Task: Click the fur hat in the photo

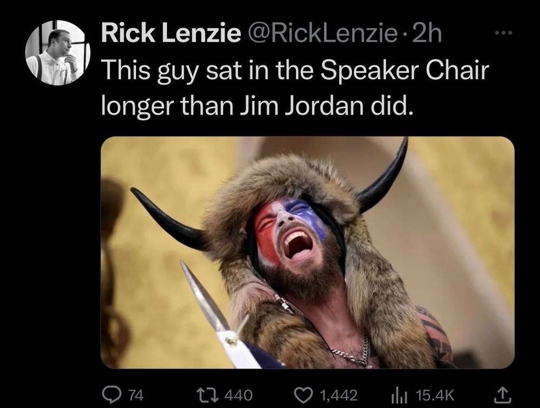Action: pos(286,186)
